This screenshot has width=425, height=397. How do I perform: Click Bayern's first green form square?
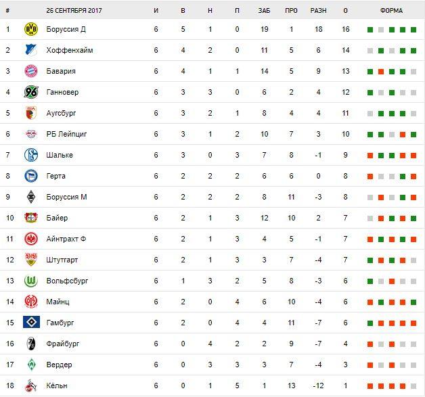[370, 72]
